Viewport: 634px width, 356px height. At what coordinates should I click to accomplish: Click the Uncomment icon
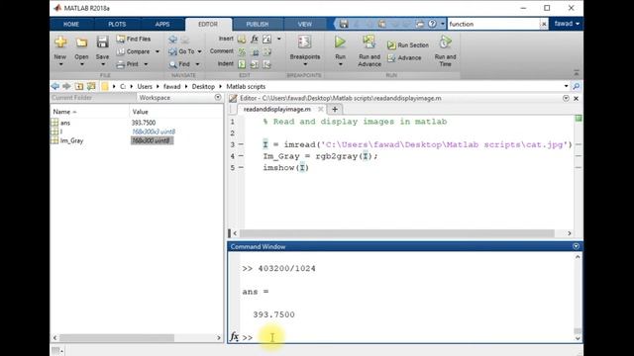pos(256,52)
